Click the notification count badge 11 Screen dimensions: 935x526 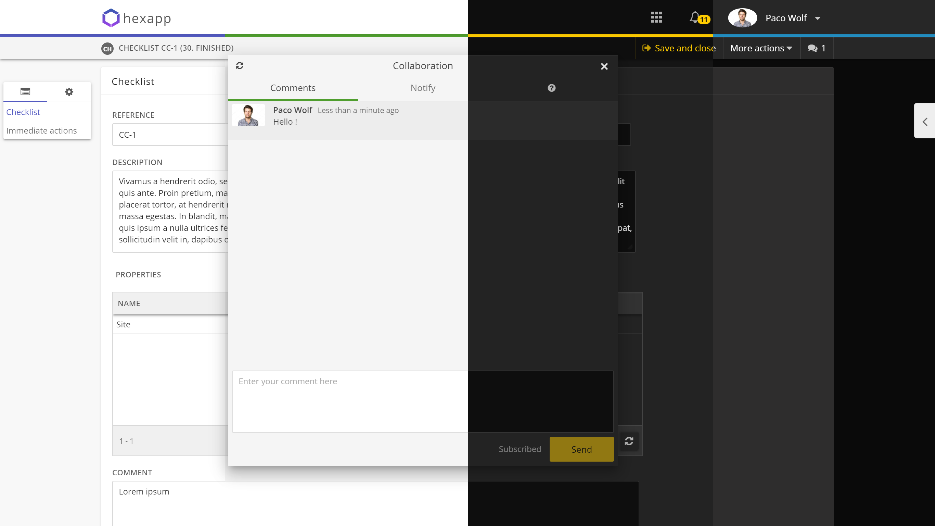(x=704, y=20)
